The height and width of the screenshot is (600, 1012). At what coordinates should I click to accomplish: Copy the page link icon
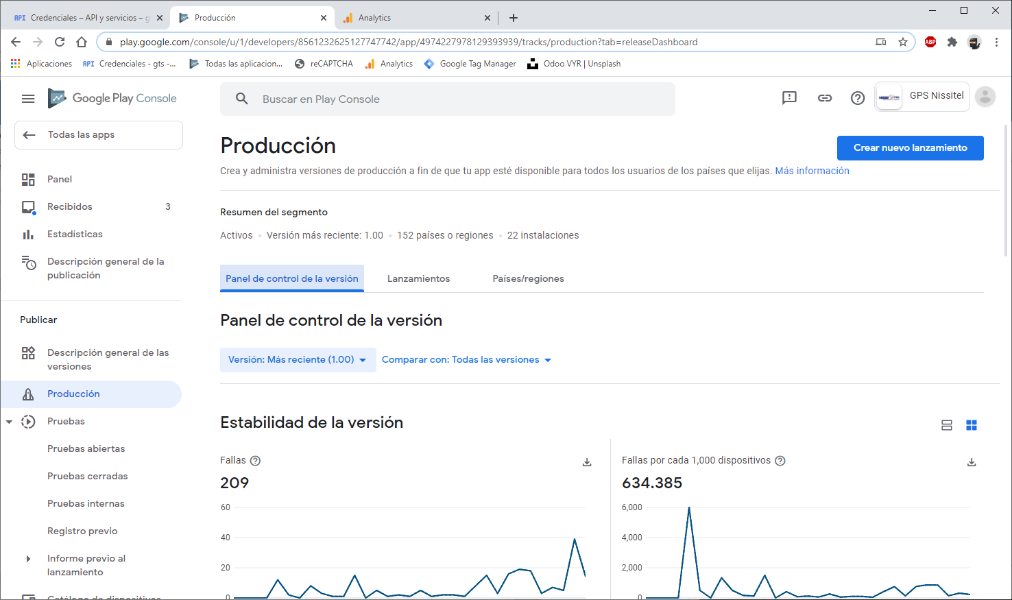(x=824, y=98)
